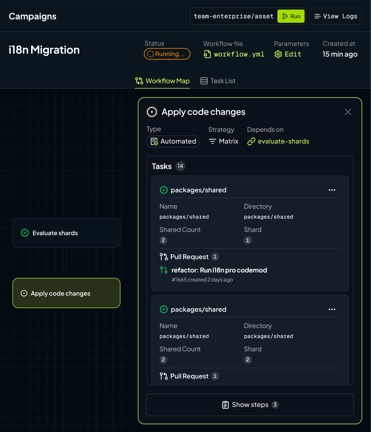Viewport: 371px width, 432px height.
Task: Open the workflow.yml file link
Action: 234,54
